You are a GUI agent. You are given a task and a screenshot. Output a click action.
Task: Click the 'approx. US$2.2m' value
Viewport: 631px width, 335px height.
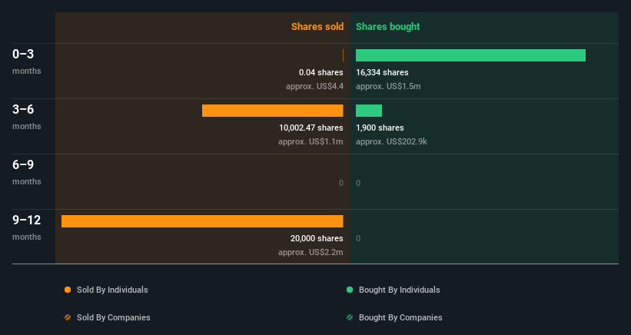311,252
